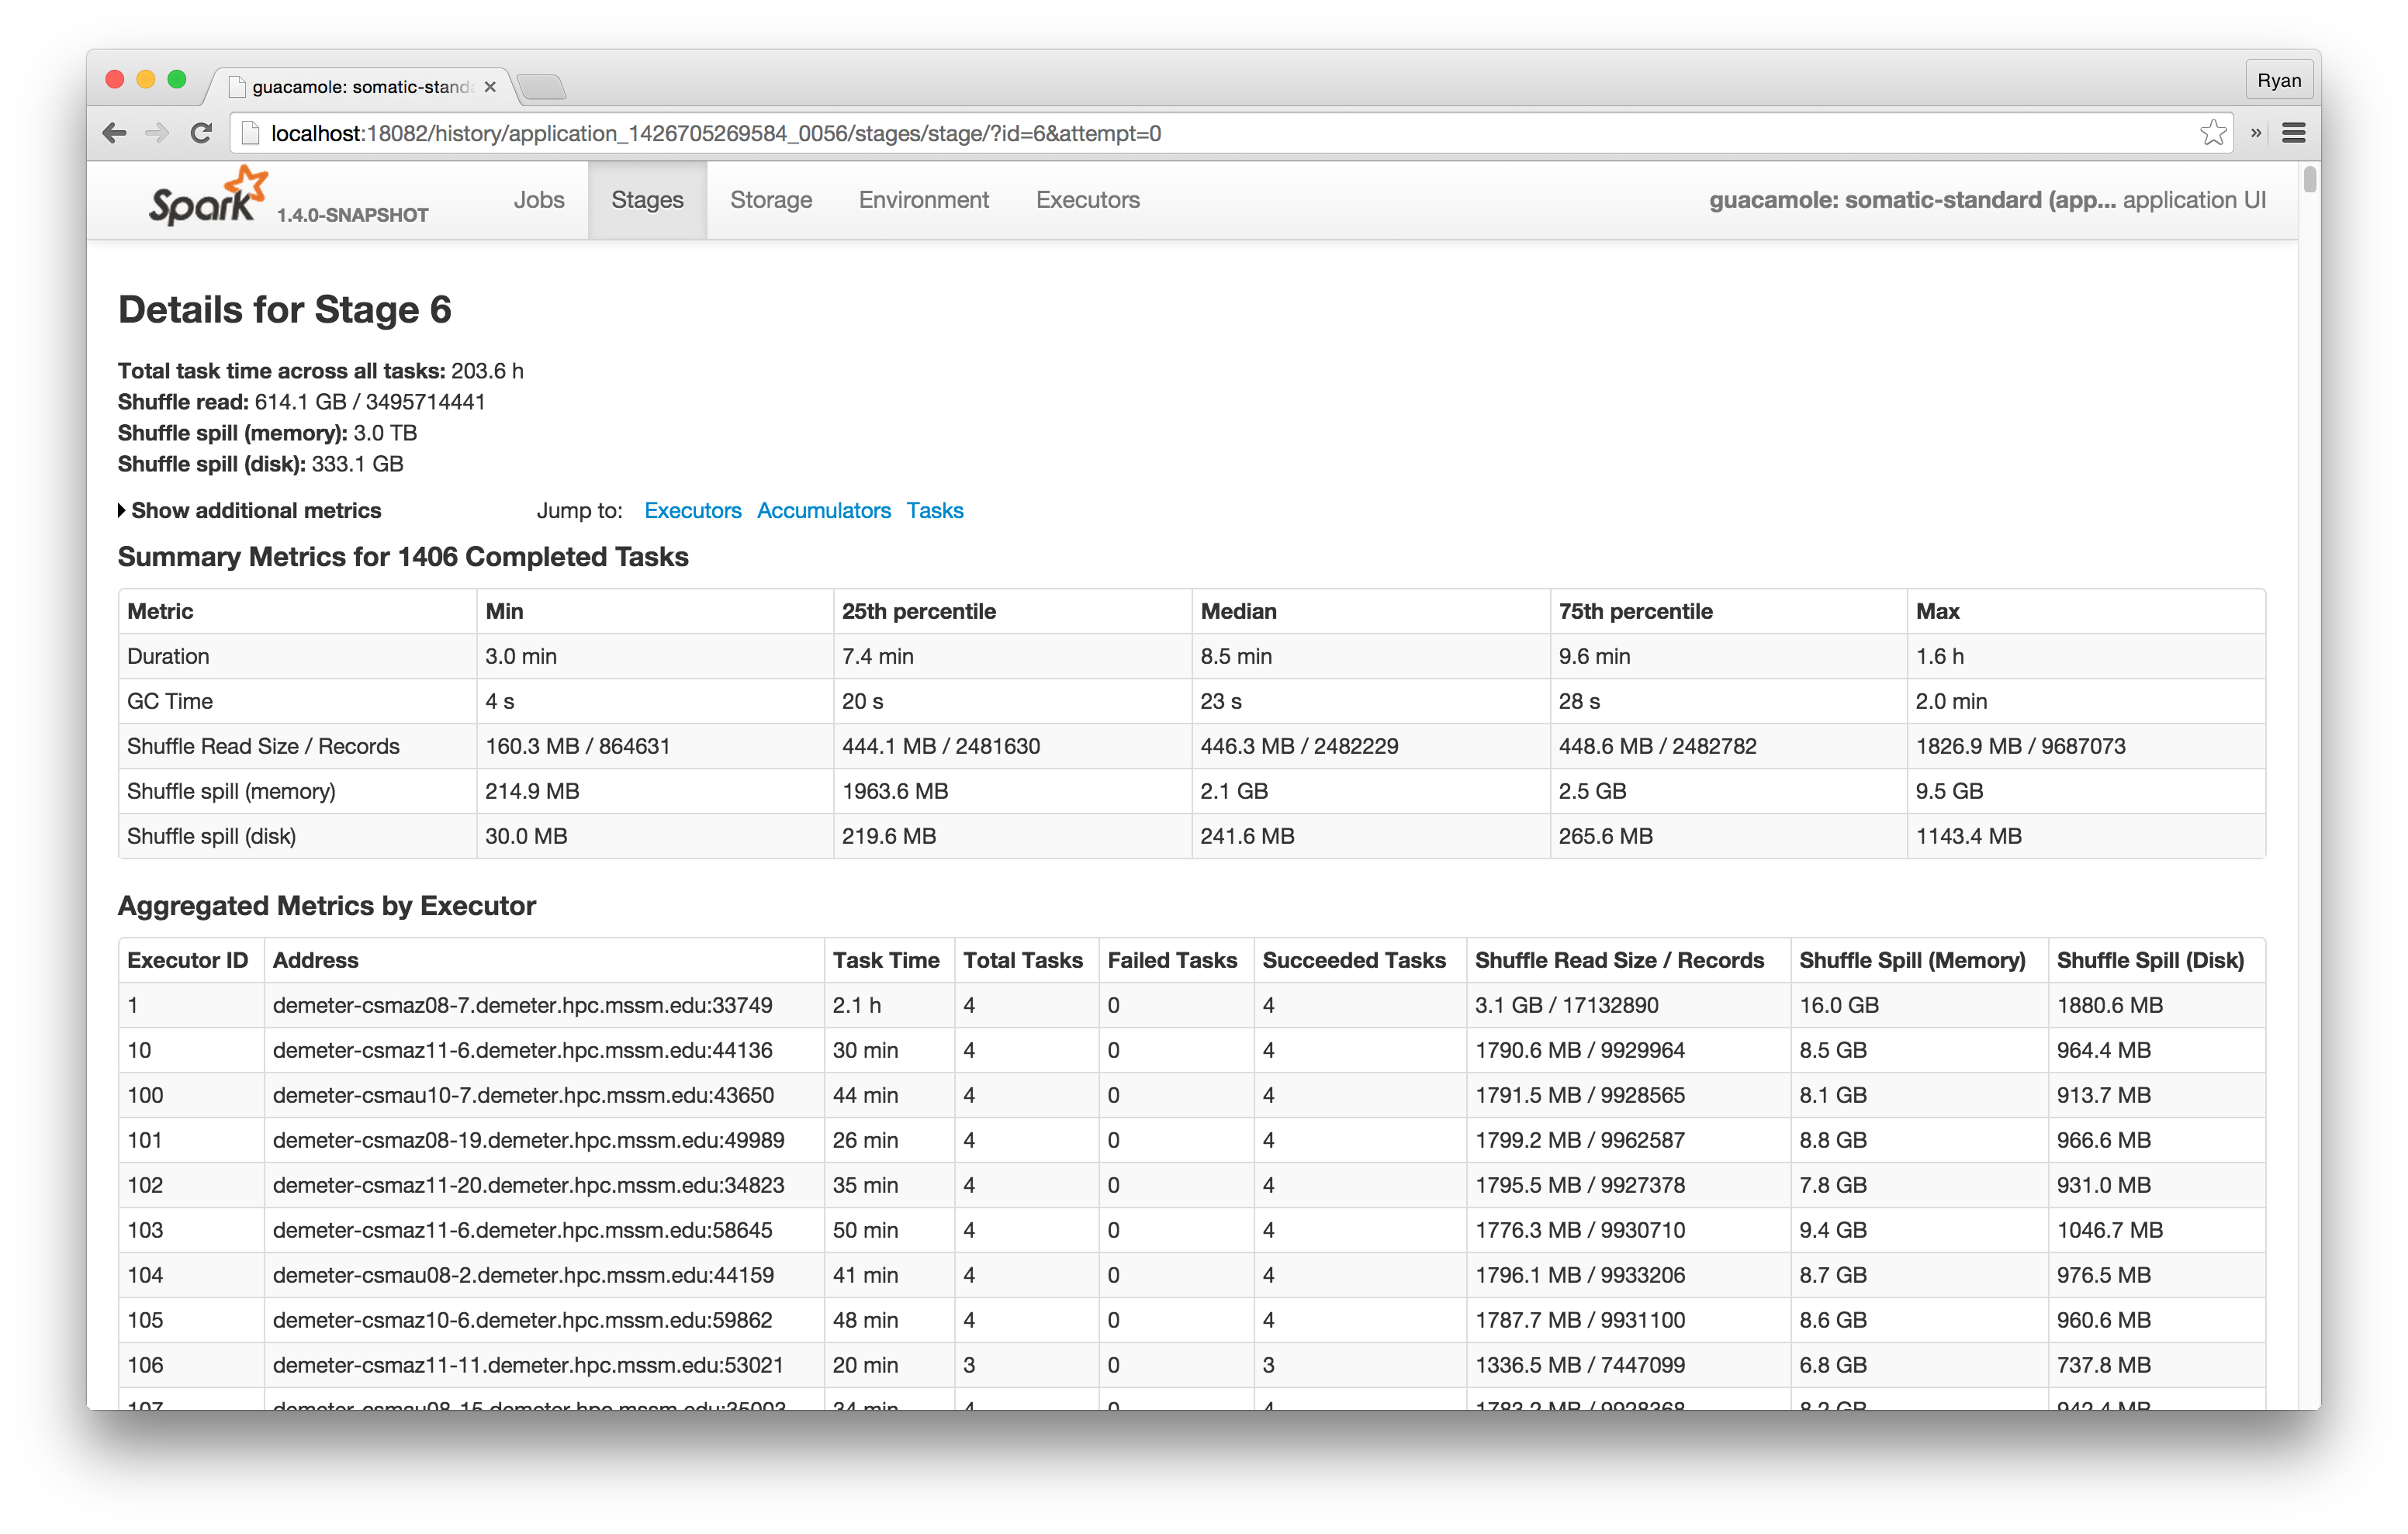The image size is (2408, 1534).
Task: Jump to Accumulators link
Action: [x=823, y=511]
